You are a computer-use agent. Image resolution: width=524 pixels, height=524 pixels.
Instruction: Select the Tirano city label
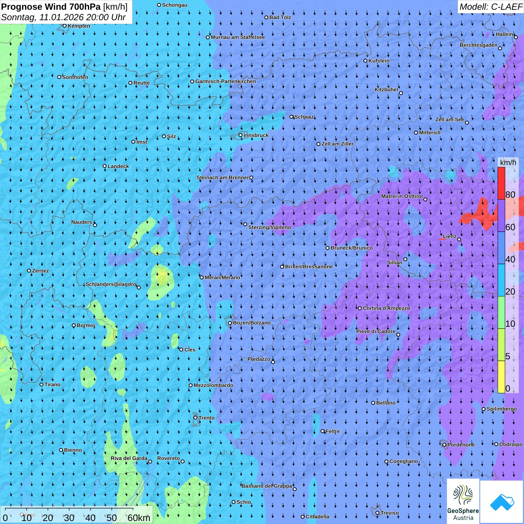coord(52,384)
